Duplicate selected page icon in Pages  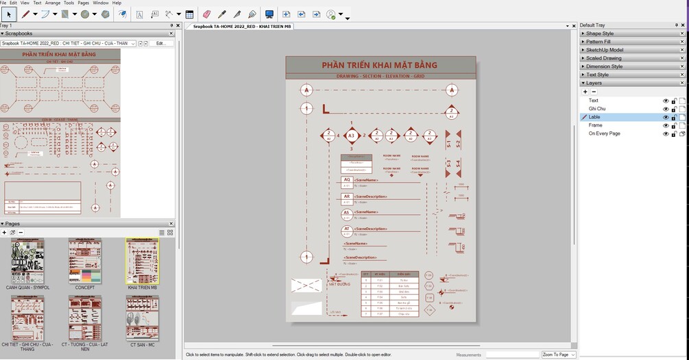[13, 233]
